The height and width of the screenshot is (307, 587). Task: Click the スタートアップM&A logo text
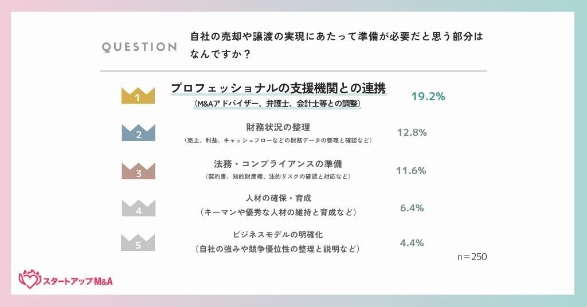click(x=77, y=281)
